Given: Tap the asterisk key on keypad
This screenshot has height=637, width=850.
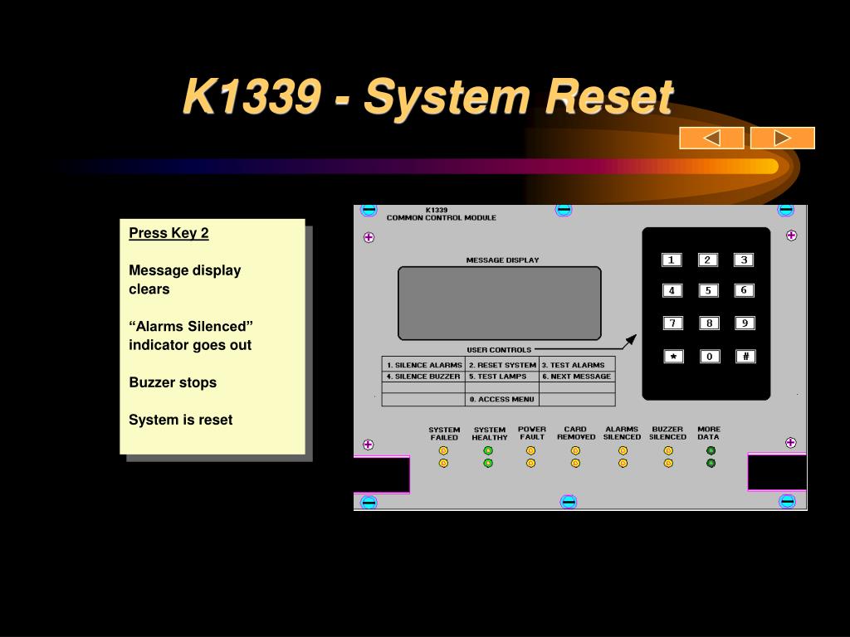Looking at the screenshot, I should [x=673, y=357].
